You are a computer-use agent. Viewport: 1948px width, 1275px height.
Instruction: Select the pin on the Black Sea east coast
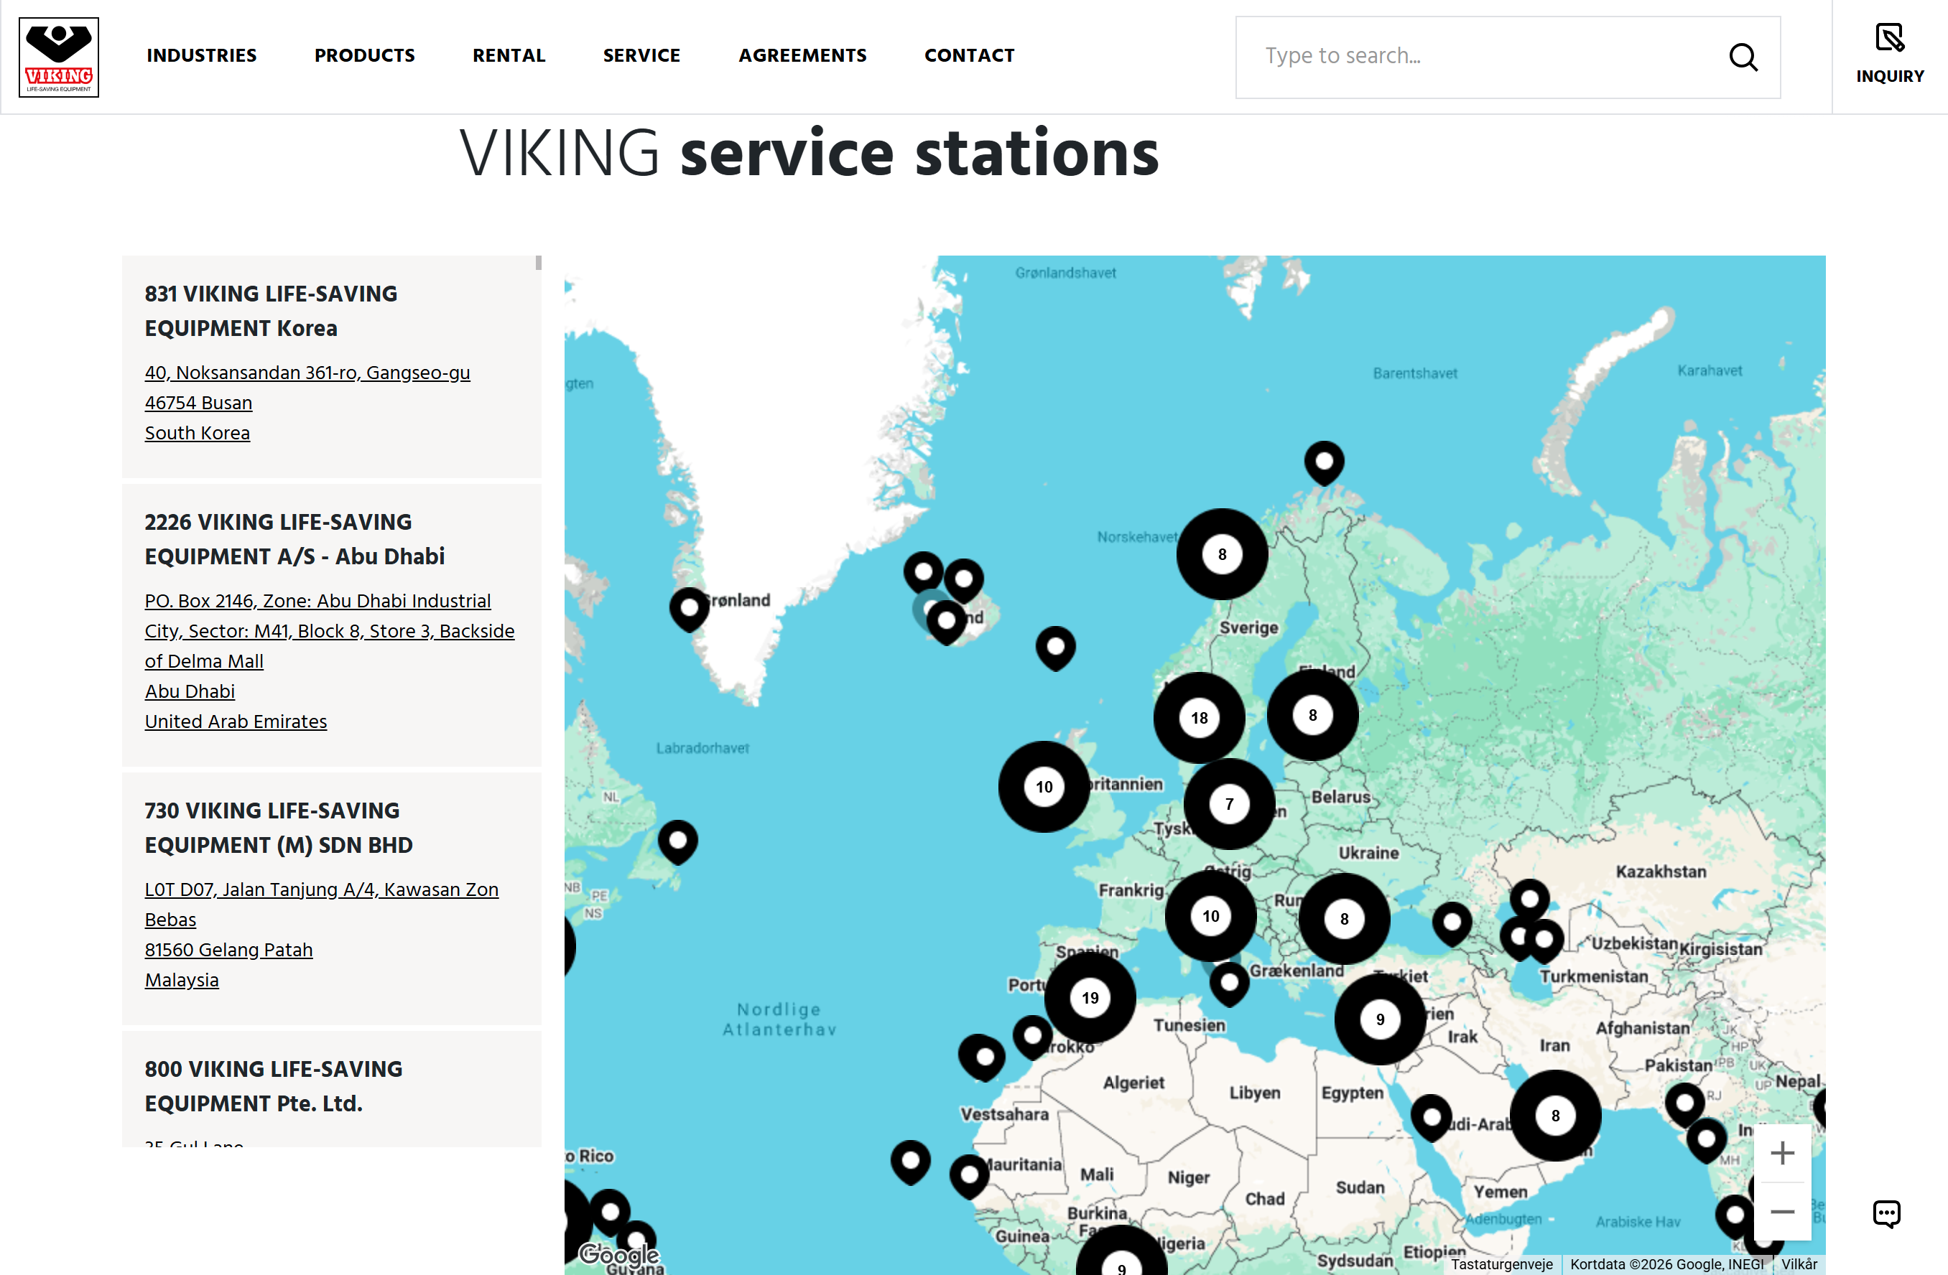(x=1452, y=924)
